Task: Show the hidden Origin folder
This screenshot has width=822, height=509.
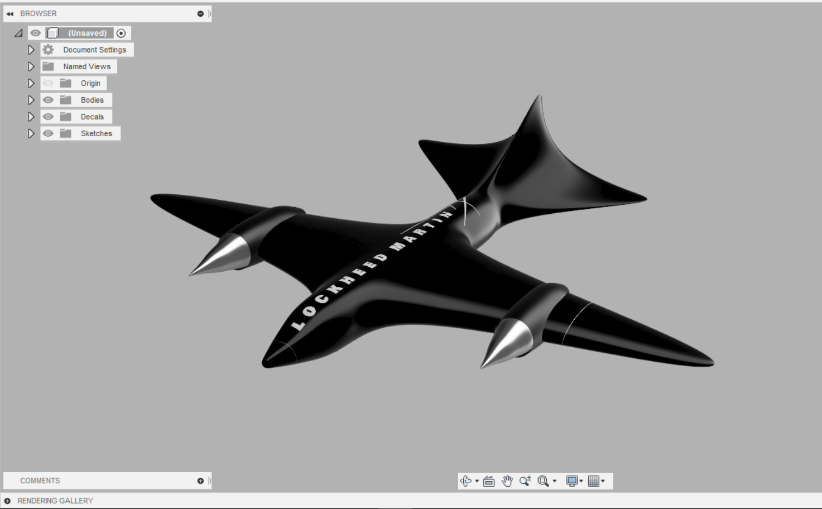Action: coord(49,83)
